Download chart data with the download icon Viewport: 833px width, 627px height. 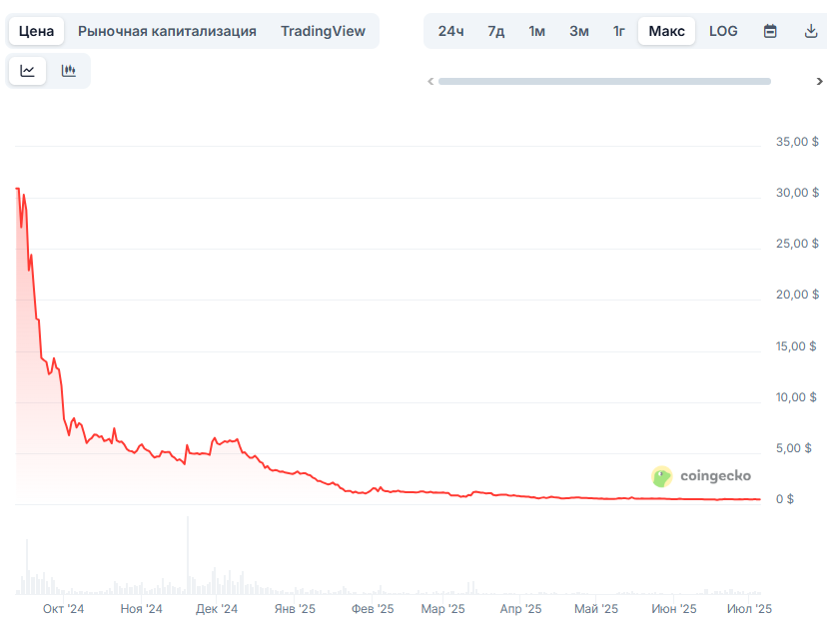coord(811,31)
